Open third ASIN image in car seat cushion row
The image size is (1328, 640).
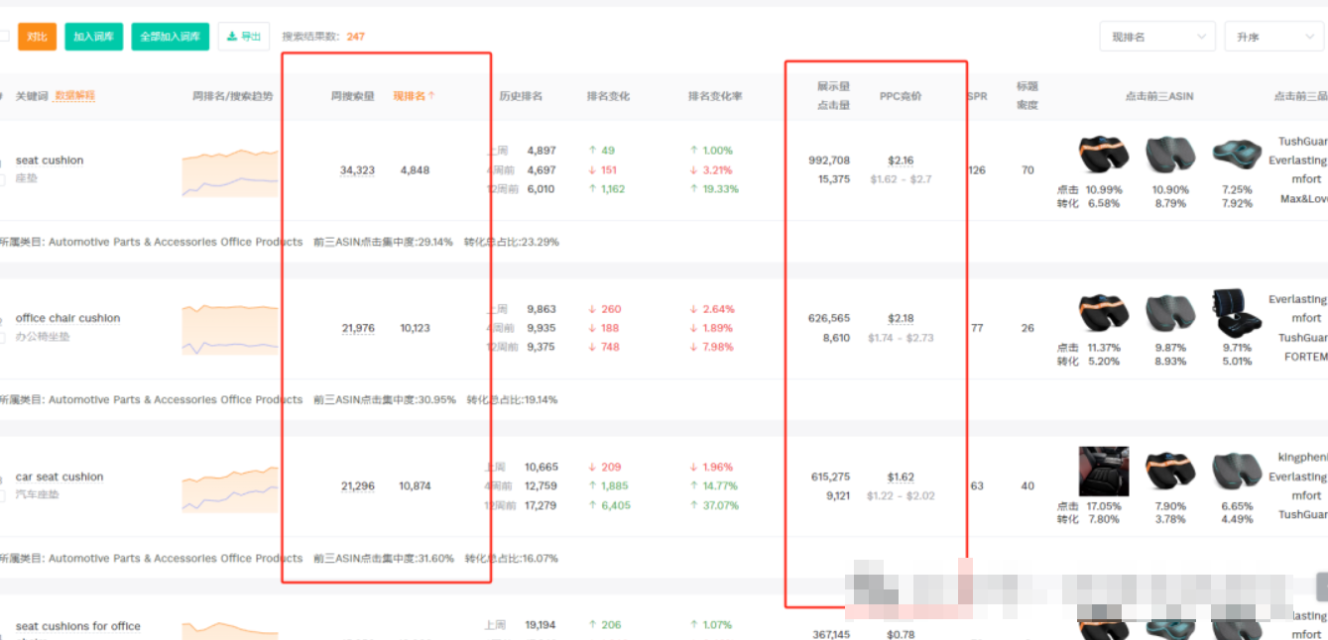click(x=1237, y=472)
